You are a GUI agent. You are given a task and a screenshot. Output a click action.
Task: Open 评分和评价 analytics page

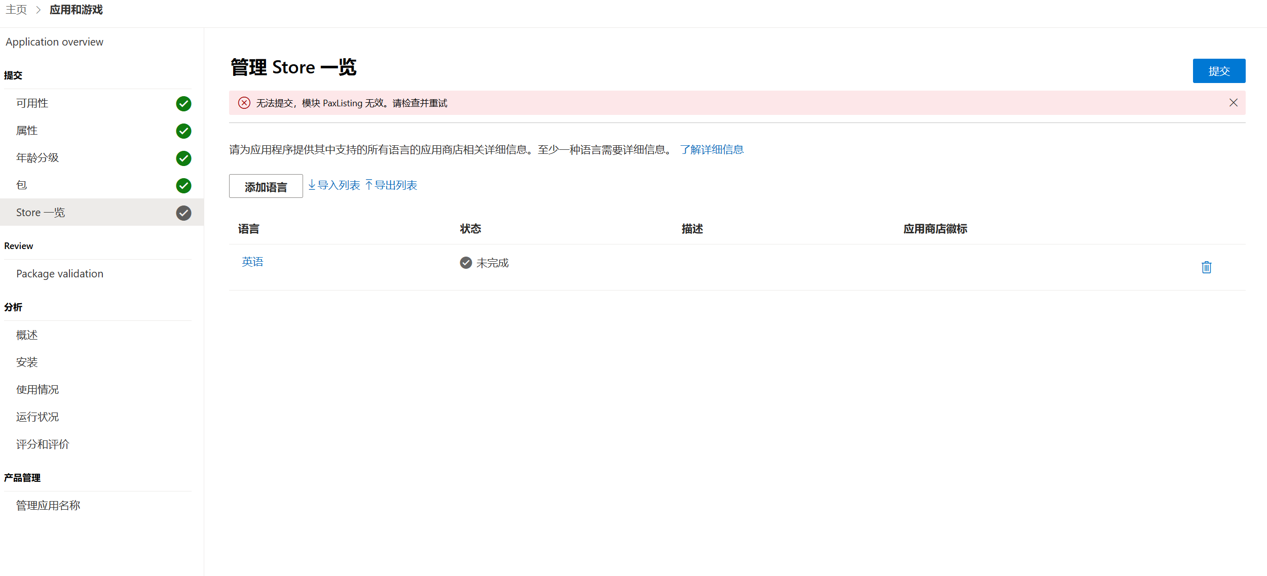coord(43,444)
